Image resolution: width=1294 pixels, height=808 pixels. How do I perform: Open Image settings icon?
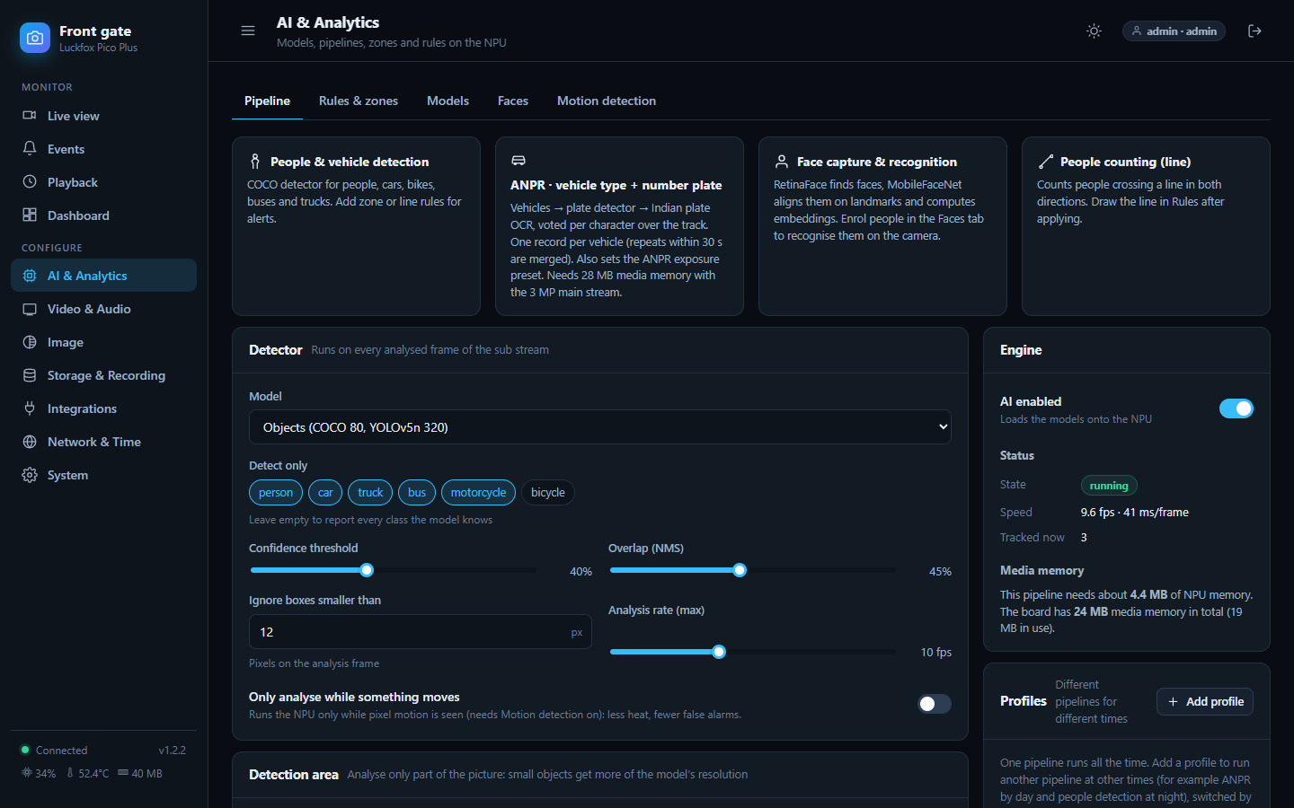[30, 342]
